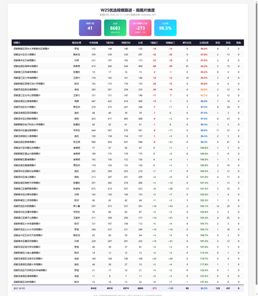Click "-273" in the total row
The image size is (258, 296).
tap(154, 288)
